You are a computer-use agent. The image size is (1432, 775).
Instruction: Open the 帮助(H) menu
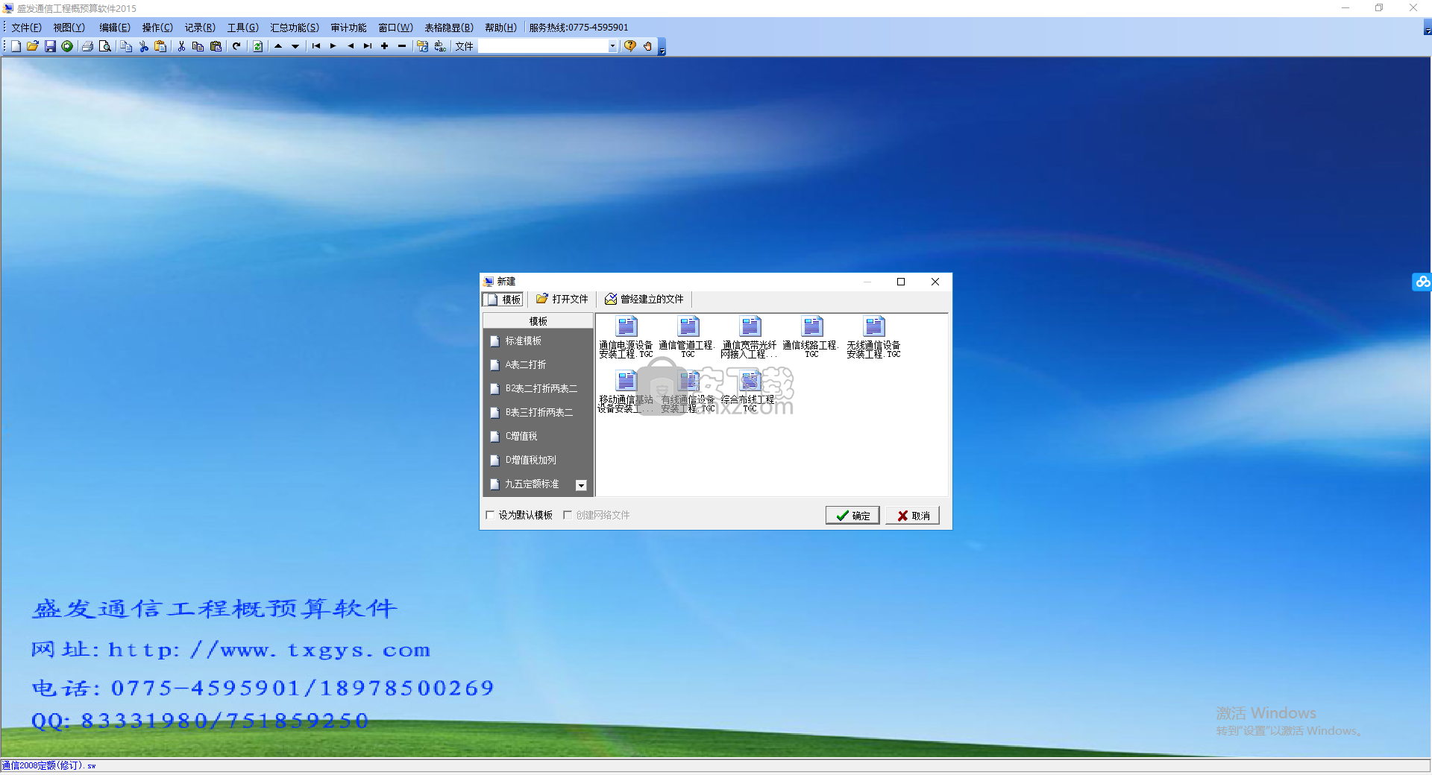(x=500, y=28)
